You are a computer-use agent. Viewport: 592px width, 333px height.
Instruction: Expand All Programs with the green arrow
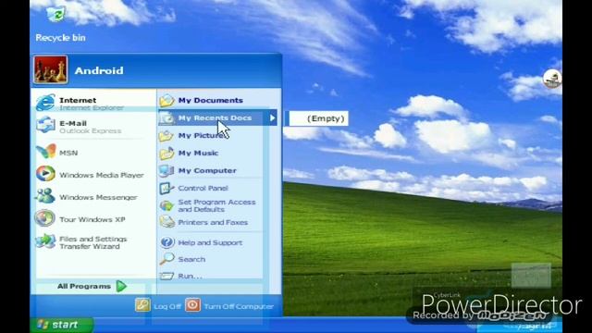tap(121, 286)
